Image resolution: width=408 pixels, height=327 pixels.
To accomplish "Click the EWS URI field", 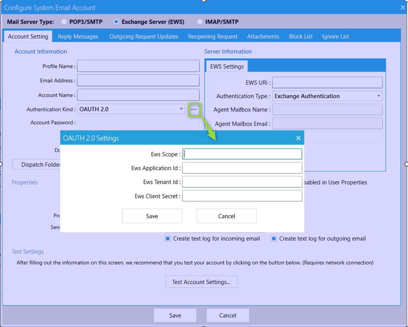I will 327,83.
